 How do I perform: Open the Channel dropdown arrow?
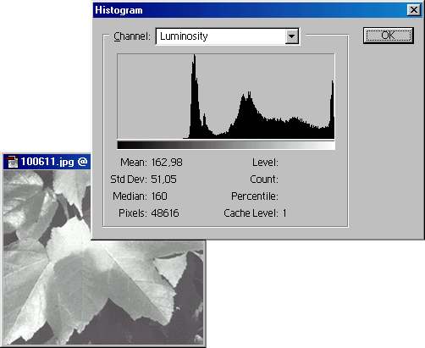291,36
